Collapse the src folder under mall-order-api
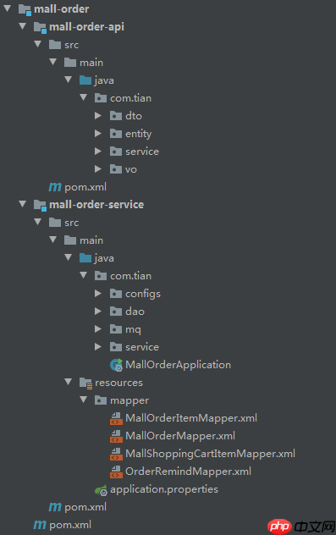 pos(38,44)
